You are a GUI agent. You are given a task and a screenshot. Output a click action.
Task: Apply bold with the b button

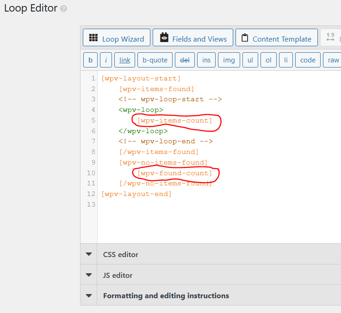tap(91, 60)
